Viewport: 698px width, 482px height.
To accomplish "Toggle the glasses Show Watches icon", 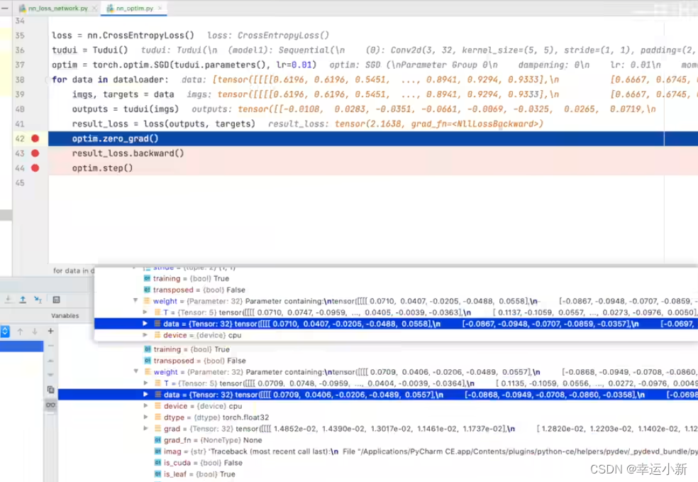I will [x=50, y=405].
